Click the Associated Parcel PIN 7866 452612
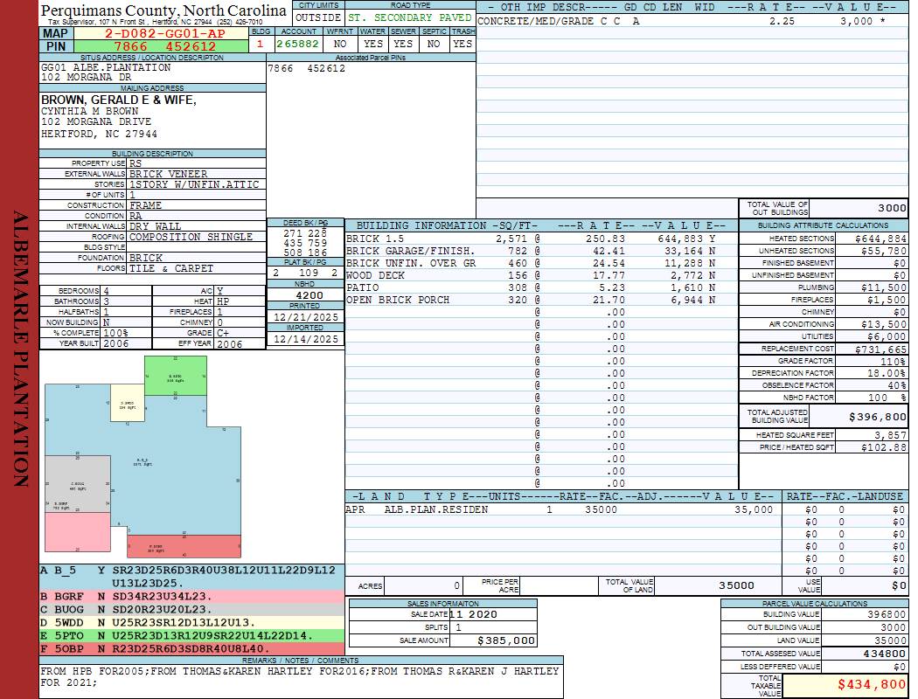Screen dimensions: 918x699 [x=306, y=68]
